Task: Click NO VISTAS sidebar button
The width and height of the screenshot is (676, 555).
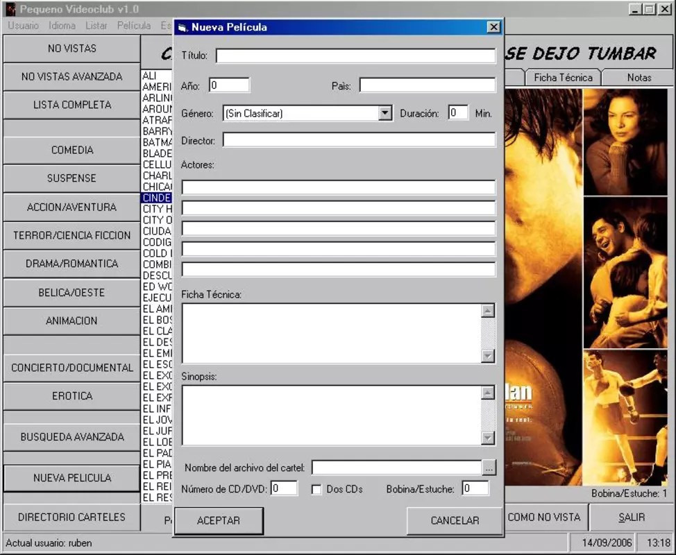Action: point(72,49)
